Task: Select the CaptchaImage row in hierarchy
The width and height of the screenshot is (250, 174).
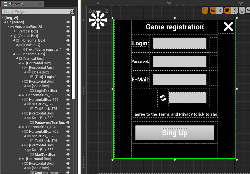Action: (36, 172)
